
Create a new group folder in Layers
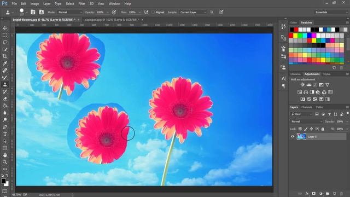point(328,194)
